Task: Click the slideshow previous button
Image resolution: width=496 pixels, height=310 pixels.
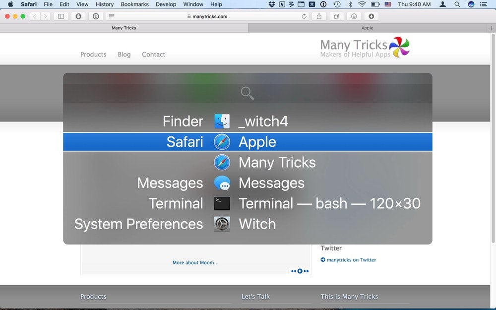Action: click(293, 271)
